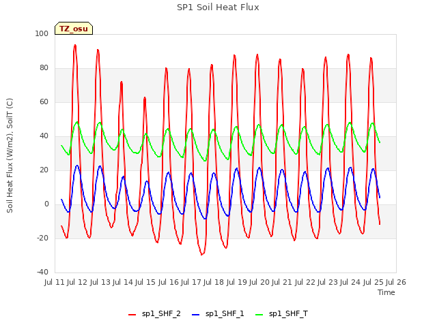
Task: Click the Jul 11 x-axis tick label
Action: click(x=55, y=282)
